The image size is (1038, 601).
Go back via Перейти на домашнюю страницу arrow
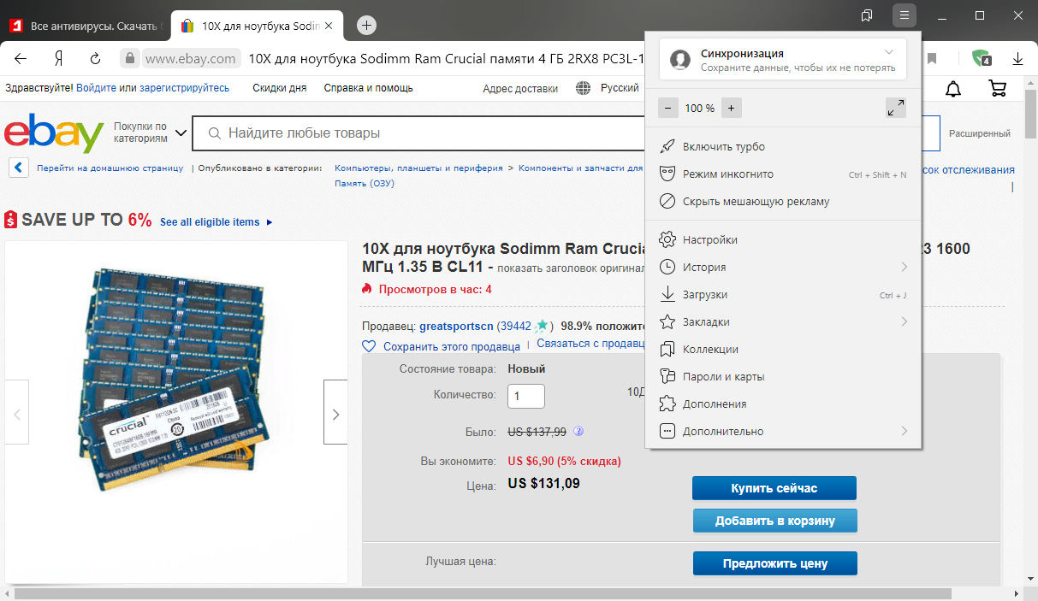point(19,168)
